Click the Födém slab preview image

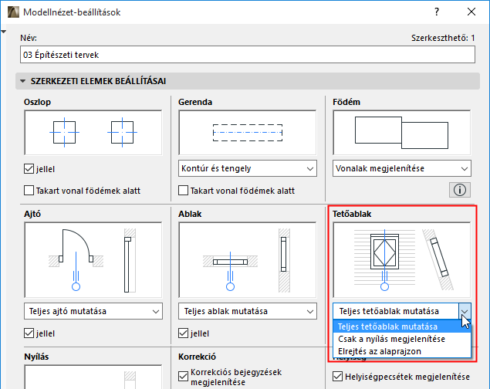point(401,132)
